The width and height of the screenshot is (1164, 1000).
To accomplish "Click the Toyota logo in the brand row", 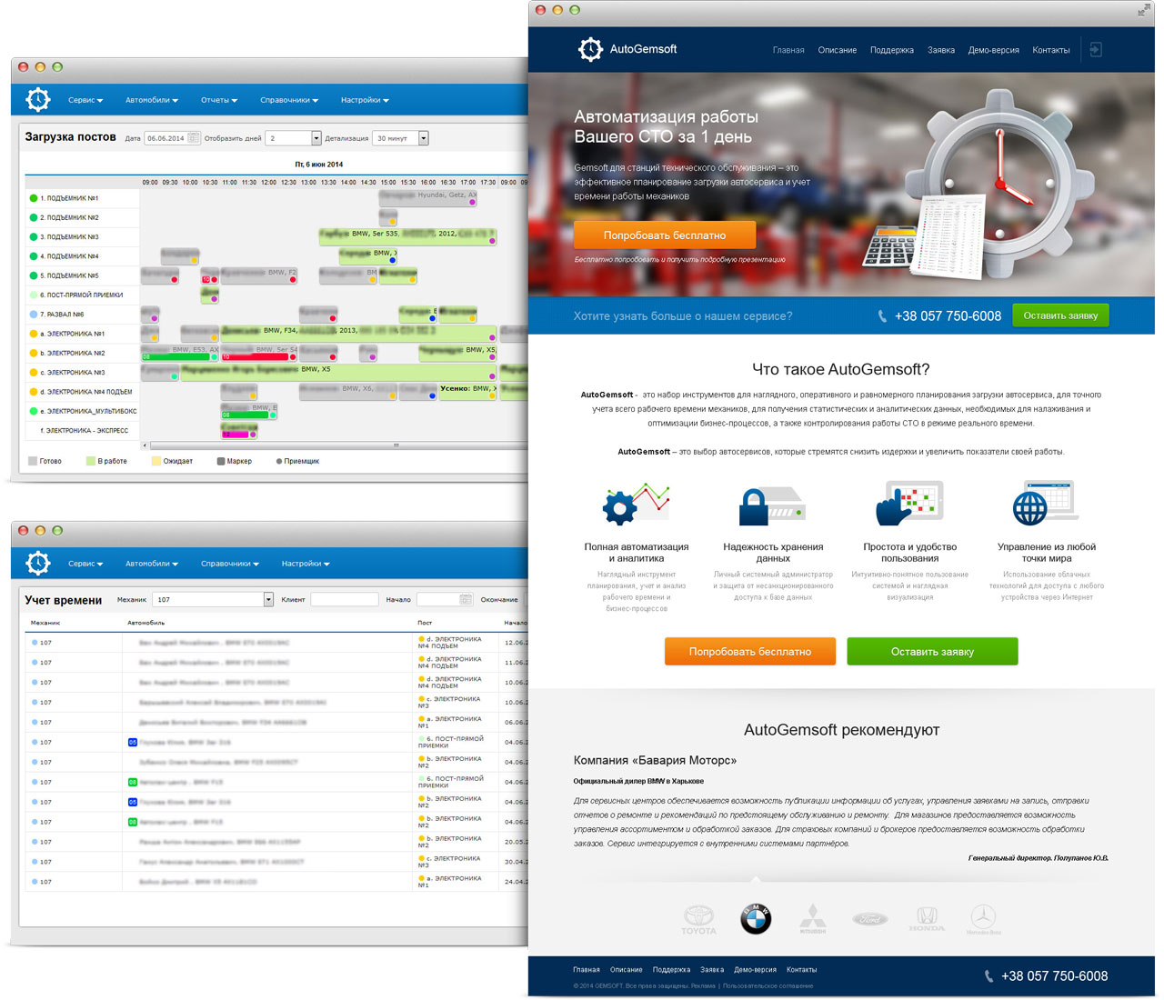I will coord(698,919).
